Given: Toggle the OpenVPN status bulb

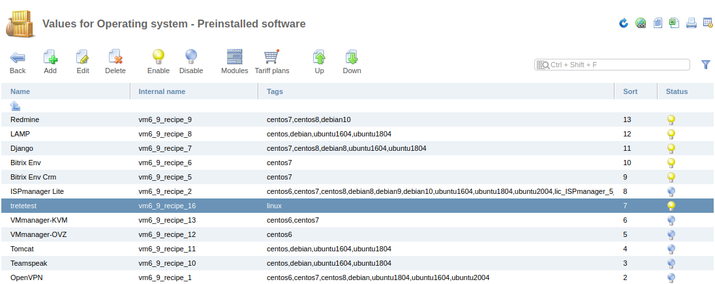Looking at the screenshot, I should pos(671,277).
